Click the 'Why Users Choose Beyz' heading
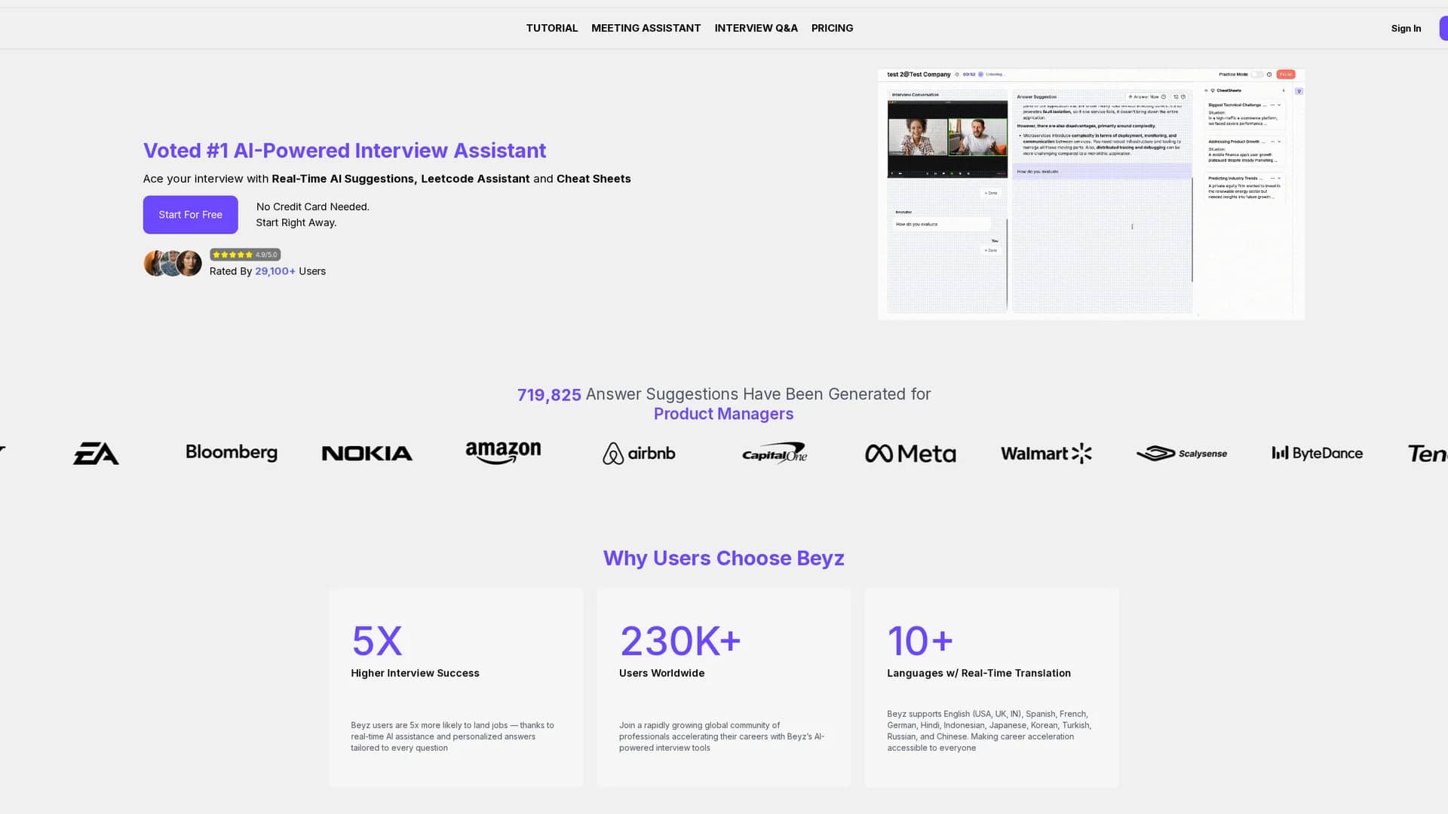1448x814 pixels. pyautogui.click(x=723, y=558)
